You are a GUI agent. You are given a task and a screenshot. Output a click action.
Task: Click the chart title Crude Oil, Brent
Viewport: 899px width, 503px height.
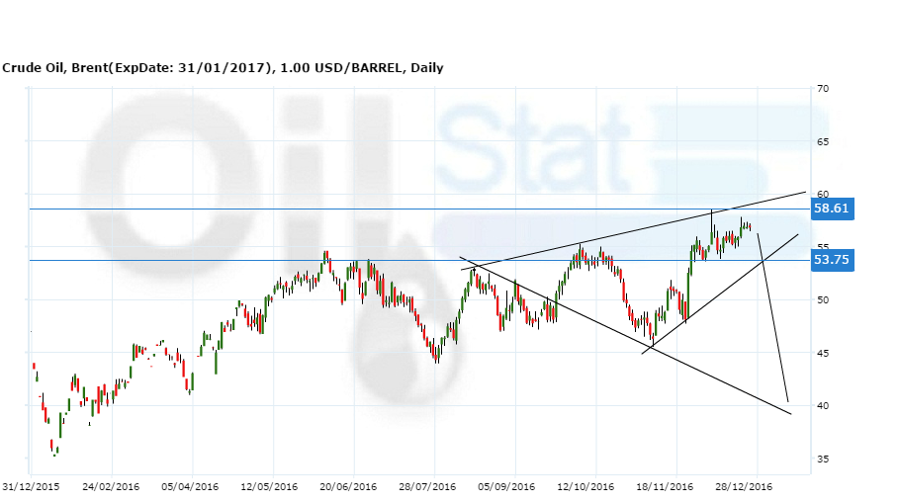click(223, 68)
